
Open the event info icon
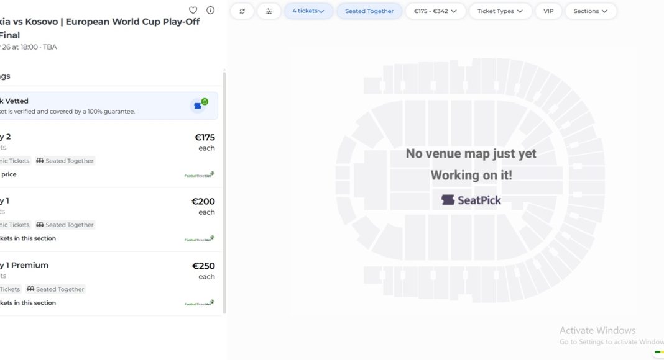(210, 11)
